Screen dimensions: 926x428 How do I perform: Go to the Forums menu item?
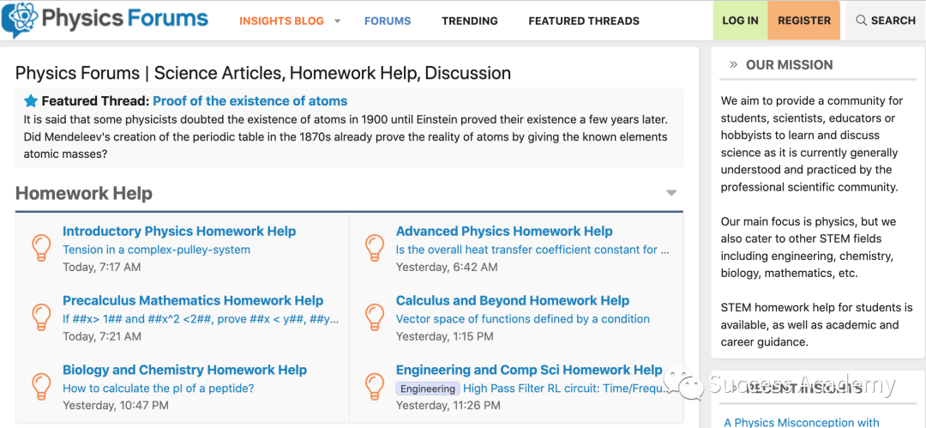(388, 21)
